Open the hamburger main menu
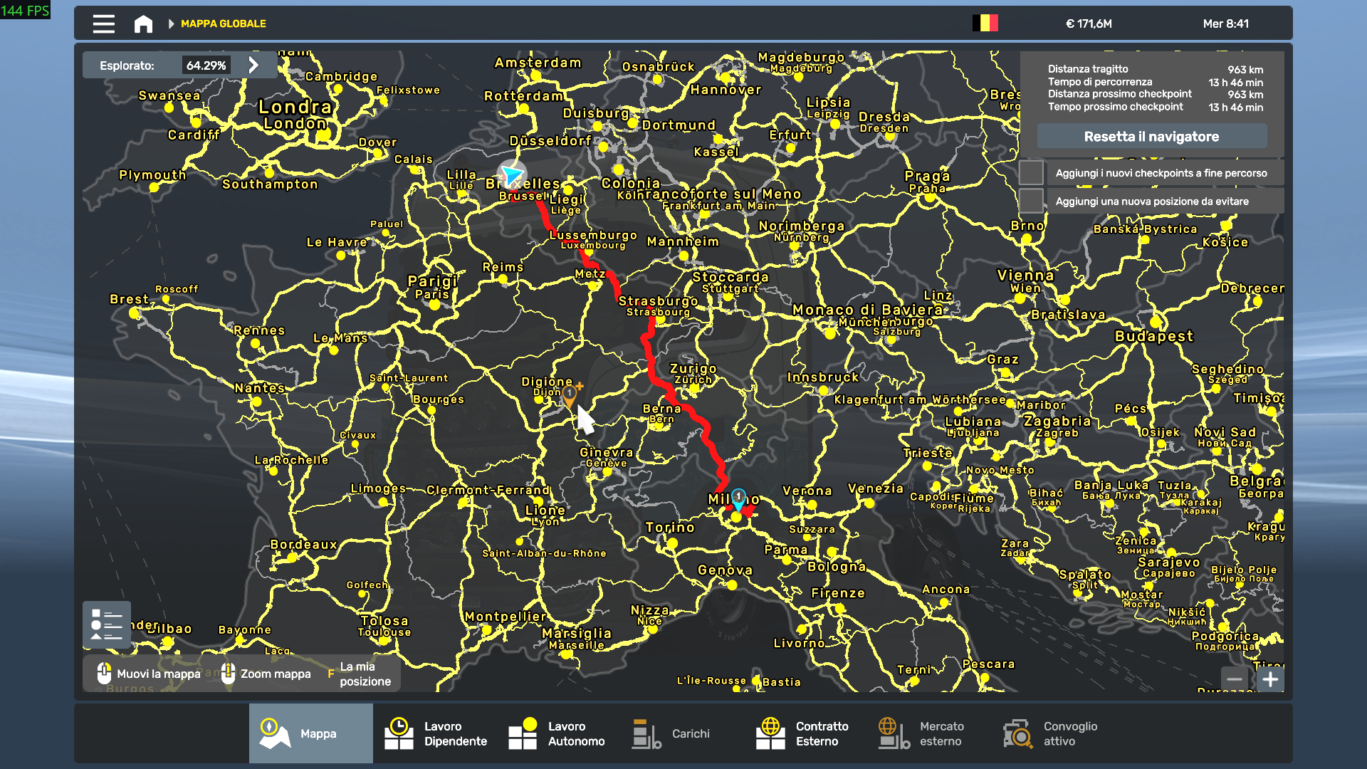1367x769 pixels. [104, 23]
